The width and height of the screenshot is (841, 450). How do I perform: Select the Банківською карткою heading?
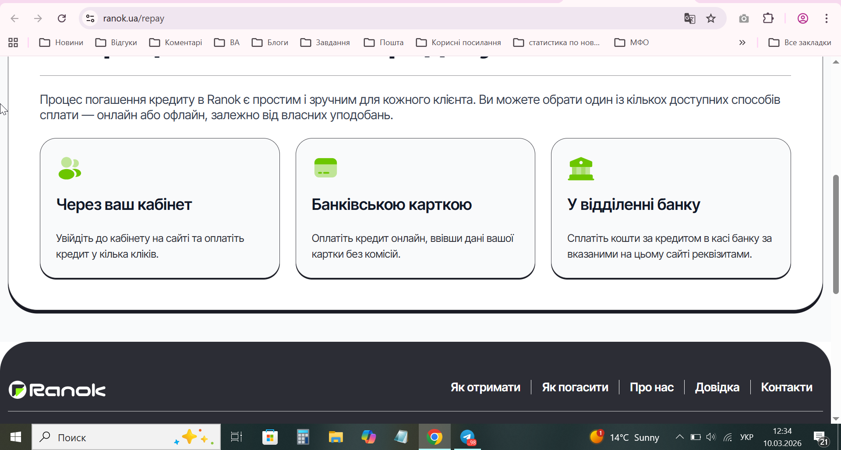point(392,205)
